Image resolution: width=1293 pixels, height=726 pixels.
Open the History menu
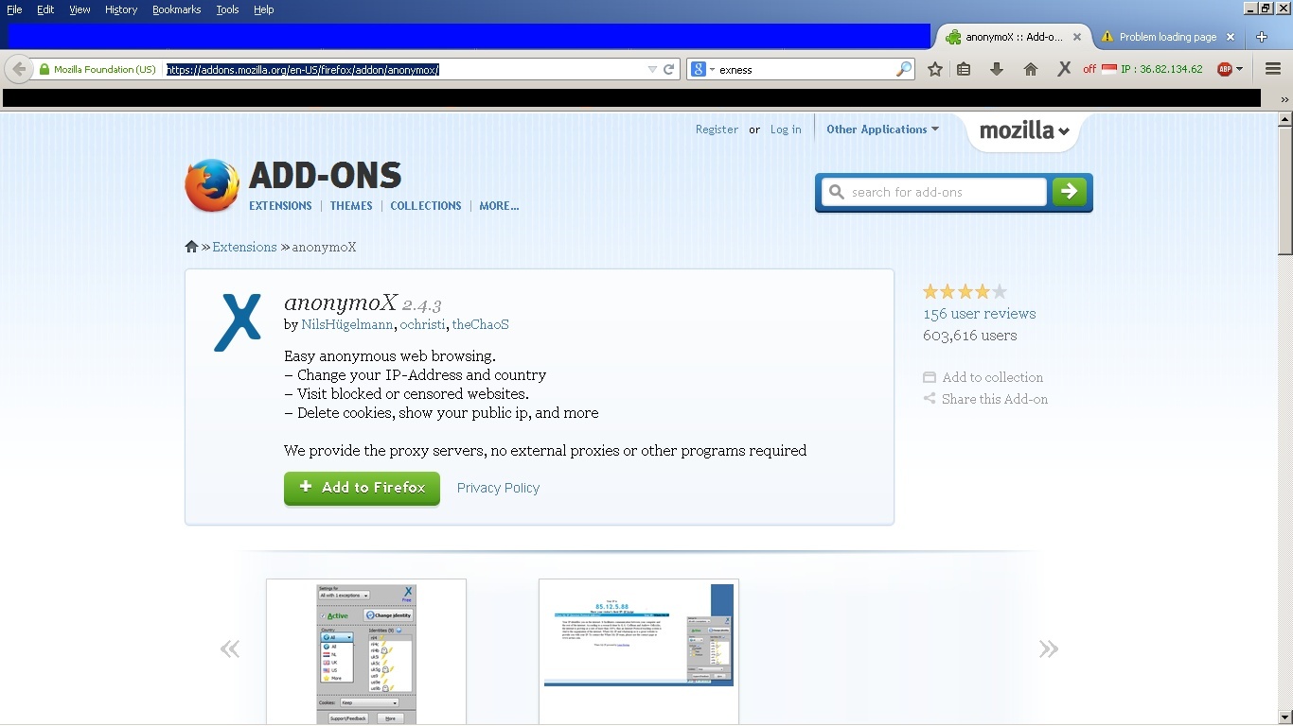(121, 9)
